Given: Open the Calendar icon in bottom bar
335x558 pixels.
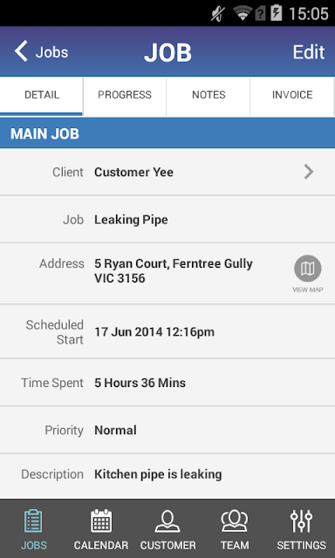Looking at the screenshot, I should (101, 521).
